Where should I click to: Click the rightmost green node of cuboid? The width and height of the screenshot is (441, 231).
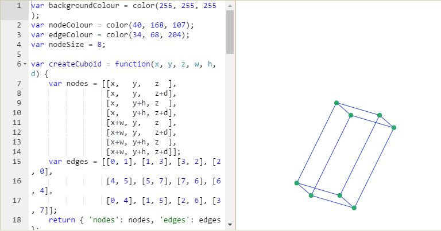[394, 127]
